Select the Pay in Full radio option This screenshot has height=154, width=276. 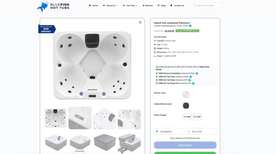pyautogui.click(x=189, y=131)
